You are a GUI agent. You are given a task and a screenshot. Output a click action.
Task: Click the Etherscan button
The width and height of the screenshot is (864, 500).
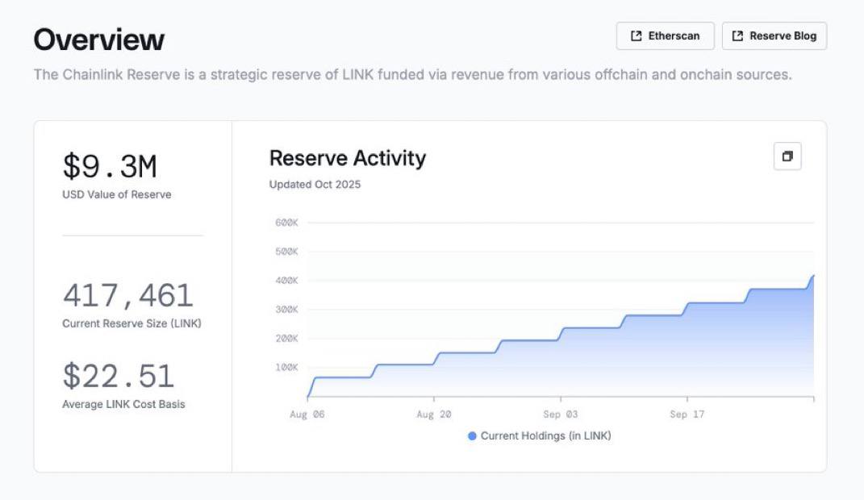[665, 36]
